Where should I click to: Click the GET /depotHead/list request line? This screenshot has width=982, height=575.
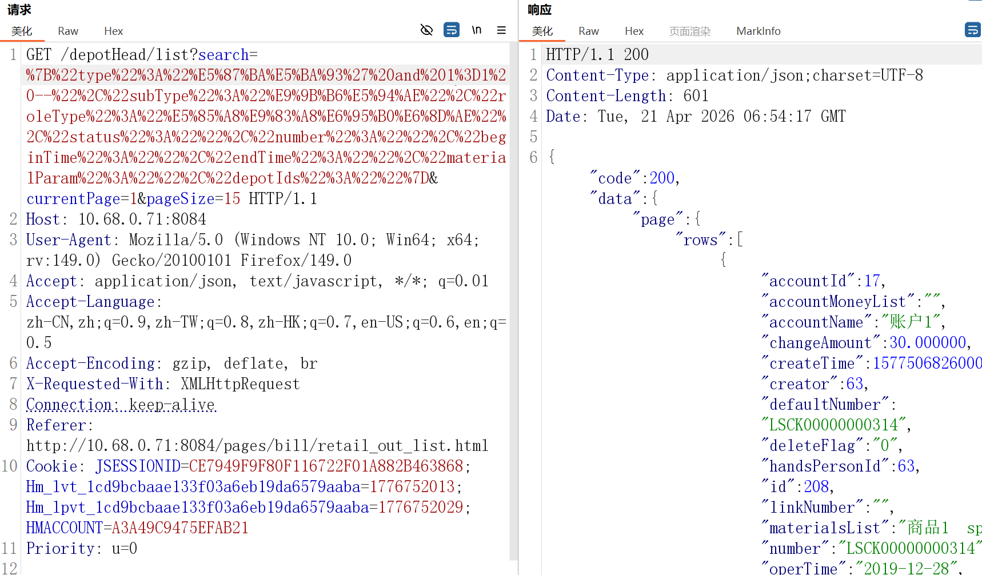point(142,55)
